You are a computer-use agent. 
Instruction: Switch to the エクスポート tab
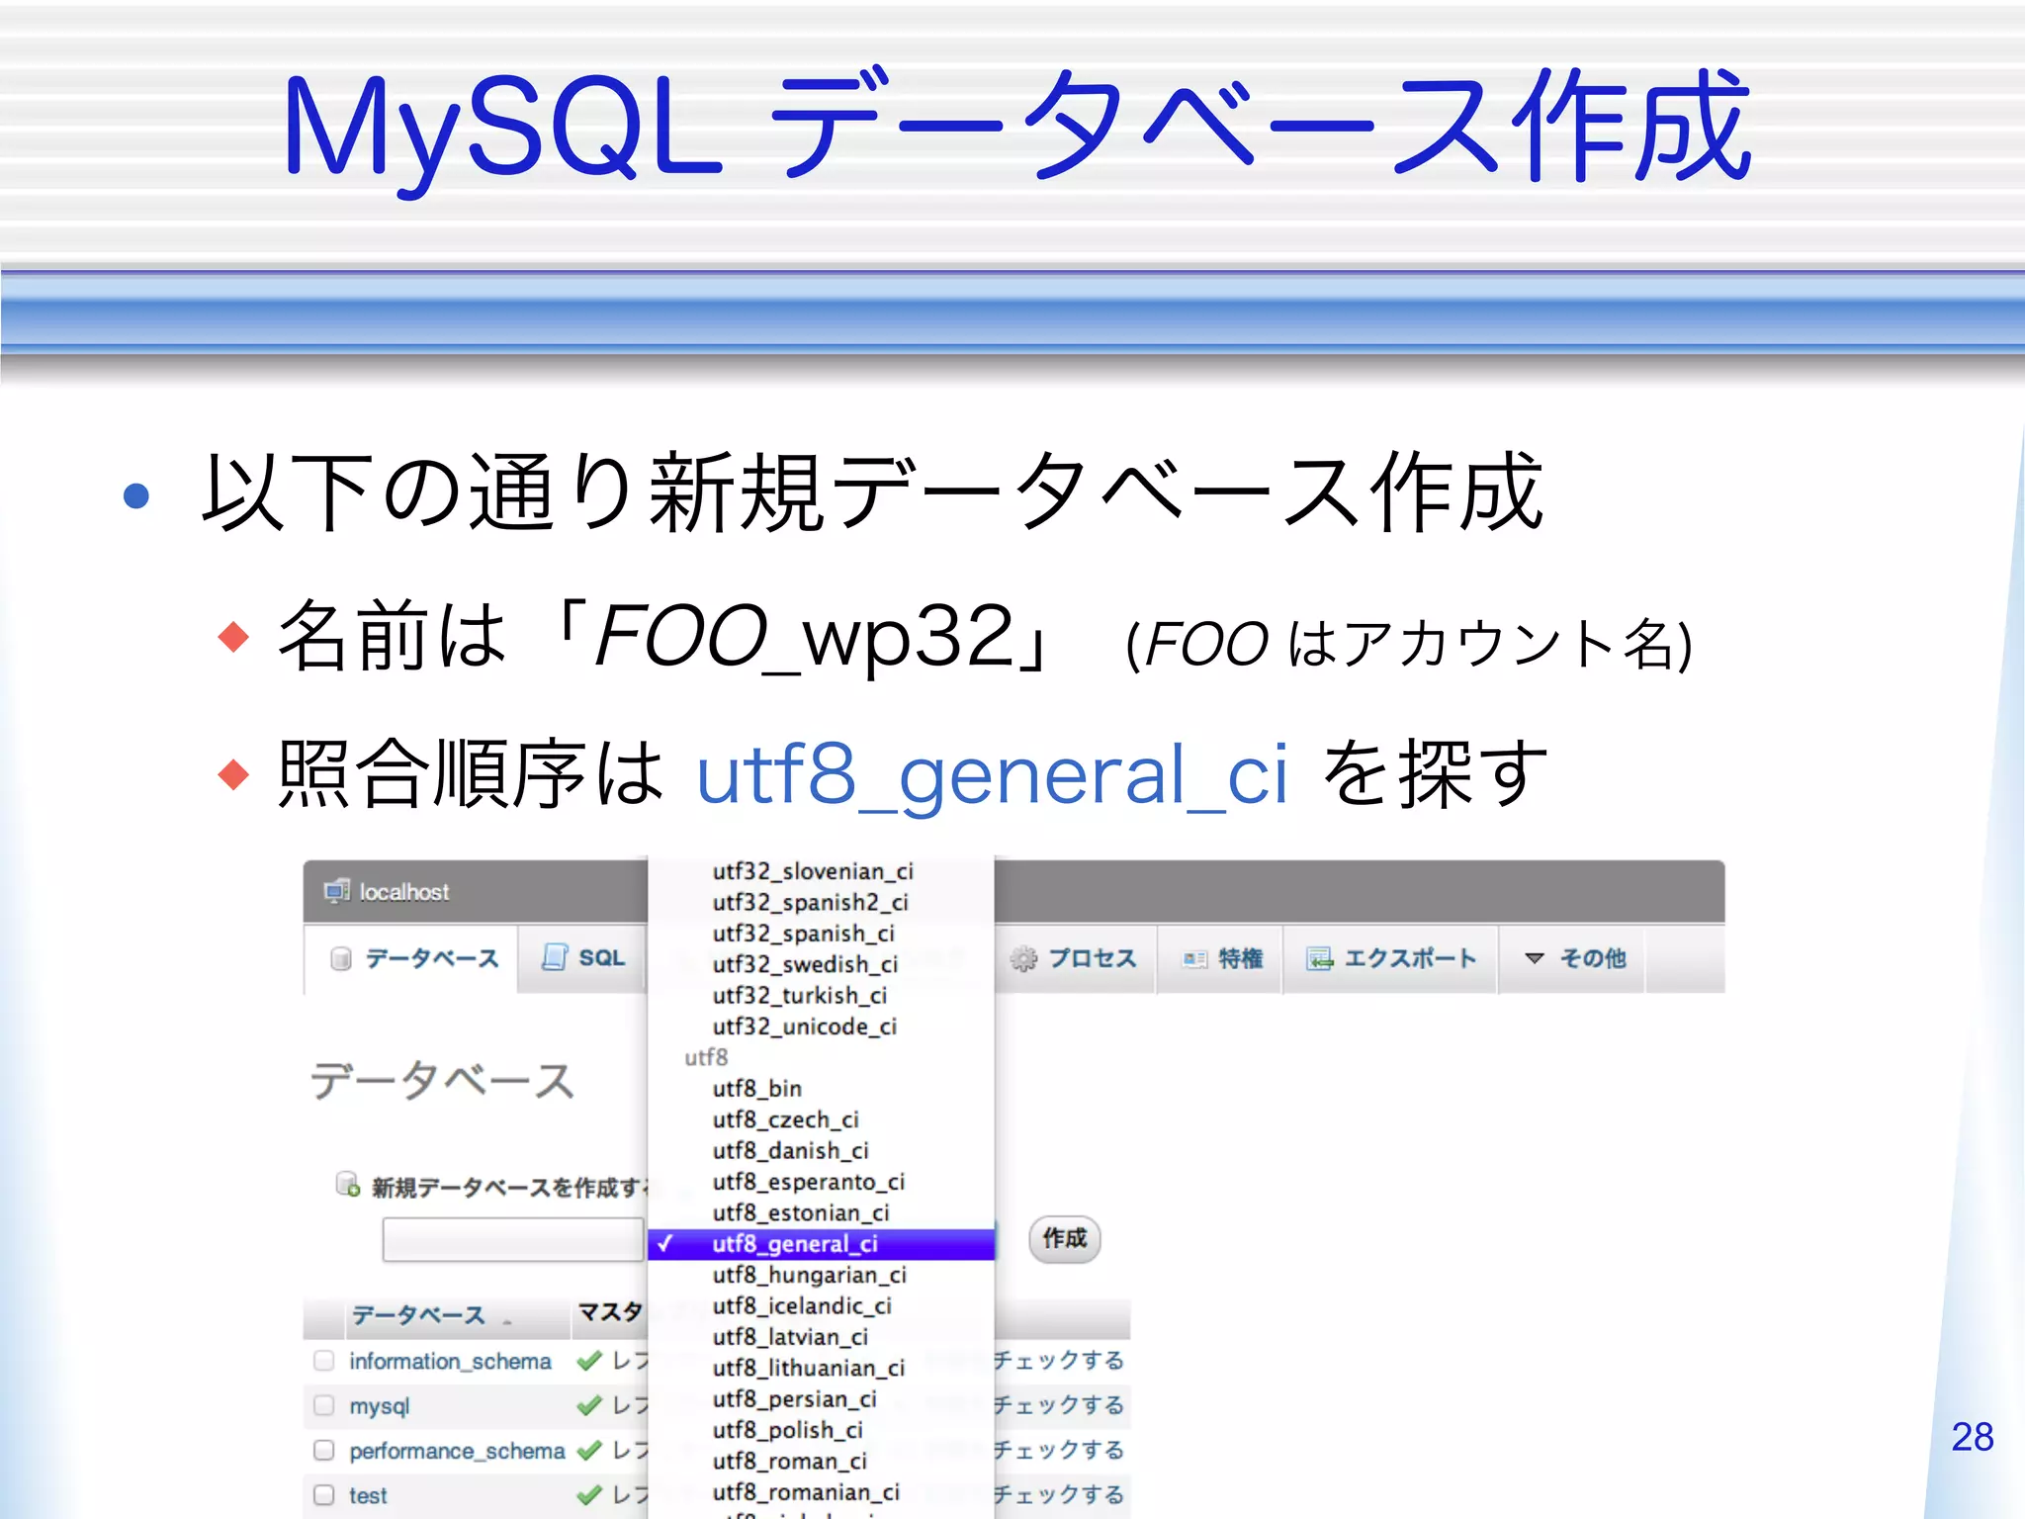coord(1409,958)
